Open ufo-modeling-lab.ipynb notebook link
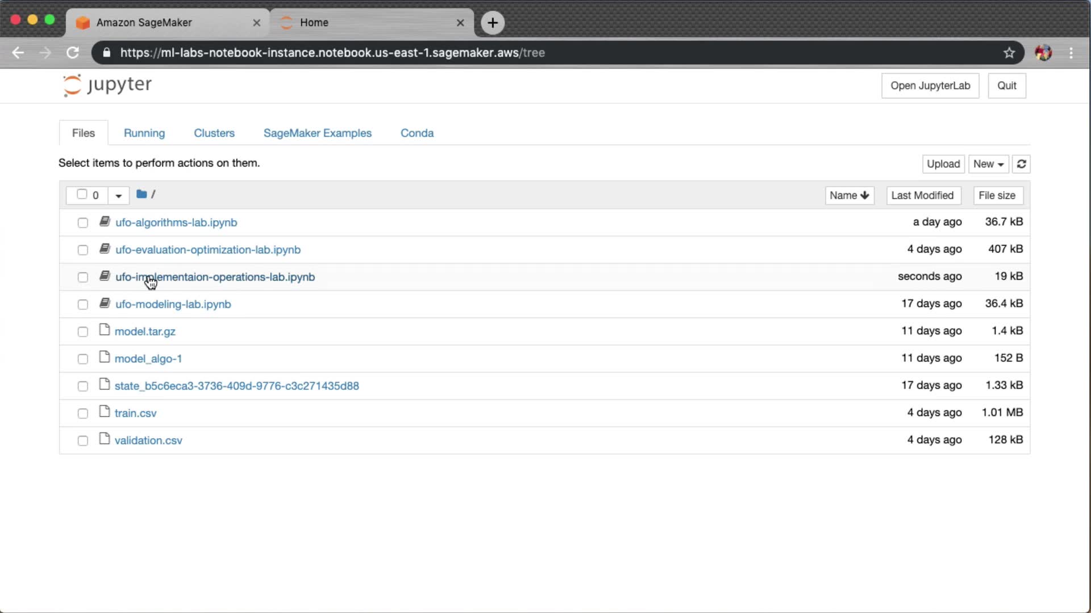The height and width of the screenshot is (613, 1091). coord(173,304)
